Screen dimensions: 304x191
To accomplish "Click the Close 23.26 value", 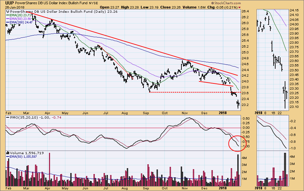I will pos(170,7).
